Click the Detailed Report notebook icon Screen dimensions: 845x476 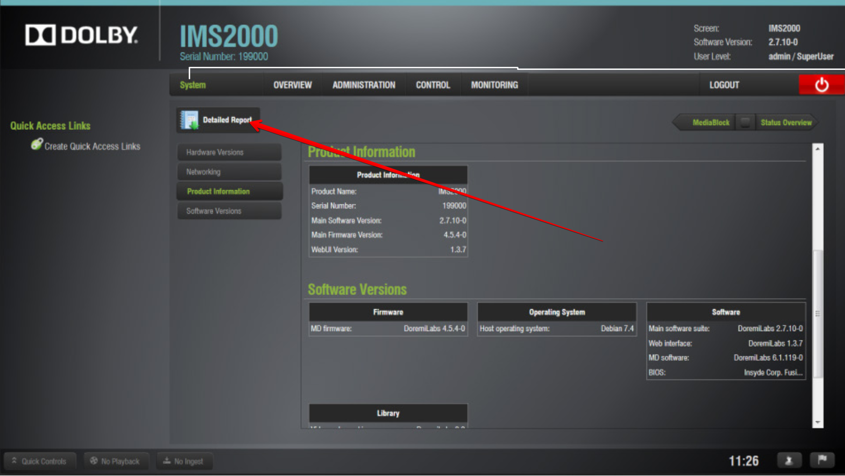pos(189,120)
